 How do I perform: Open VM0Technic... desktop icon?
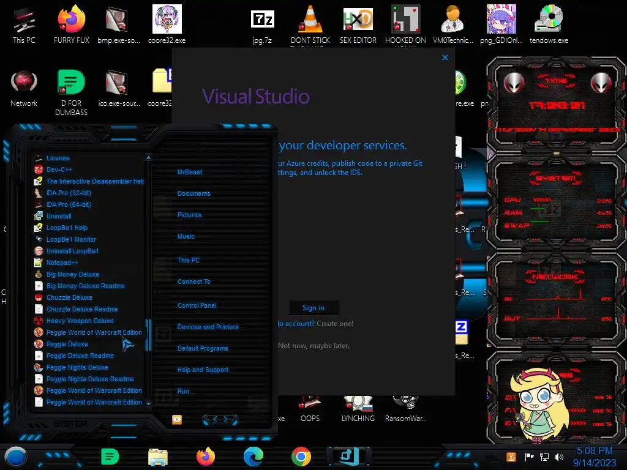[452, 24]
